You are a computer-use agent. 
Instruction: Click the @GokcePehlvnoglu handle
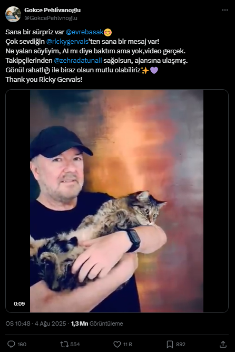[51, 18]
